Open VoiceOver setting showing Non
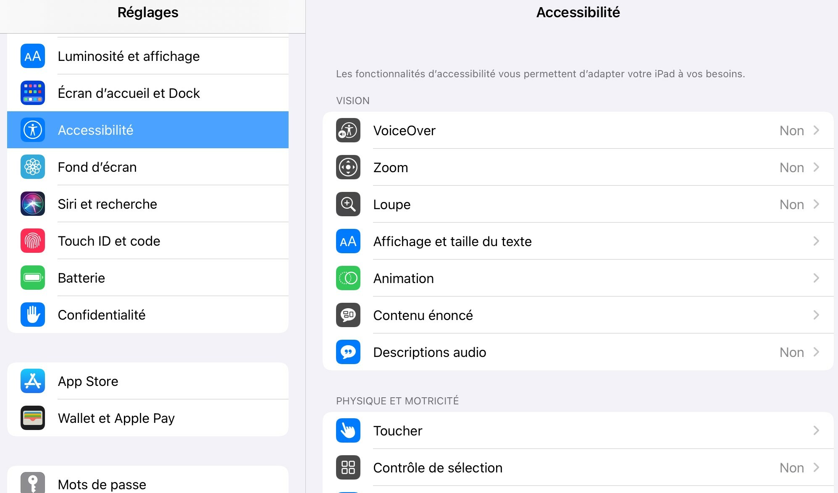This screenshot has width=838, height=493. click(791, 130)
